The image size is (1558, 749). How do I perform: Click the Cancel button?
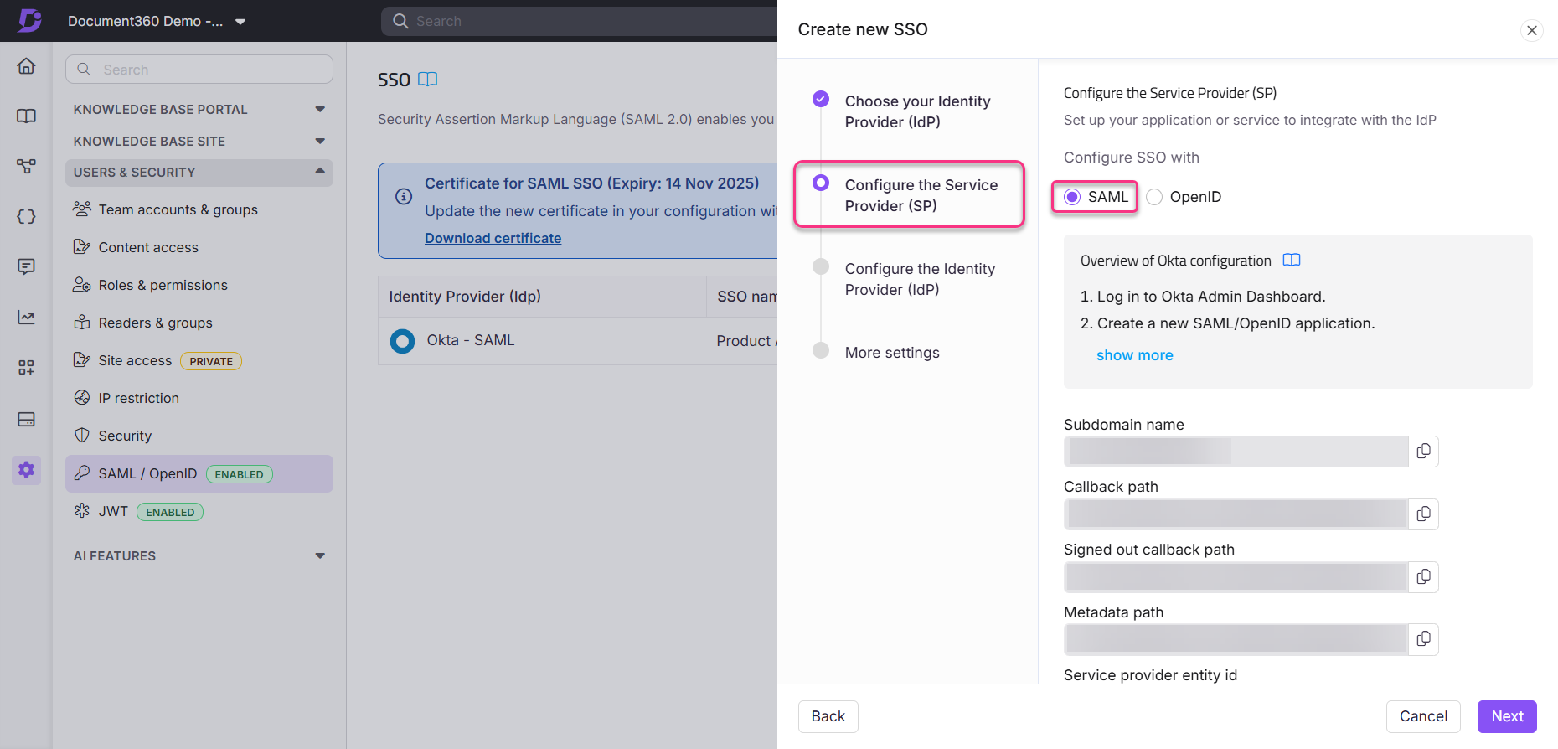pyautogui.click(x=1423, y=716)
